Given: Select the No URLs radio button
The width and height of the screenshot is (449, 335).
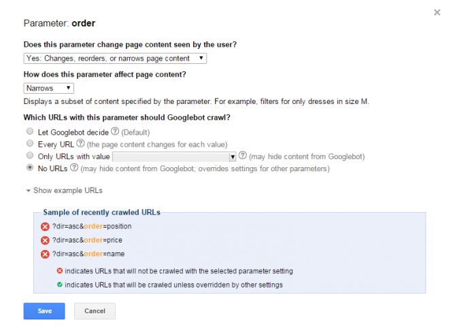Looking at the screenshot, I should pos(29,169).
